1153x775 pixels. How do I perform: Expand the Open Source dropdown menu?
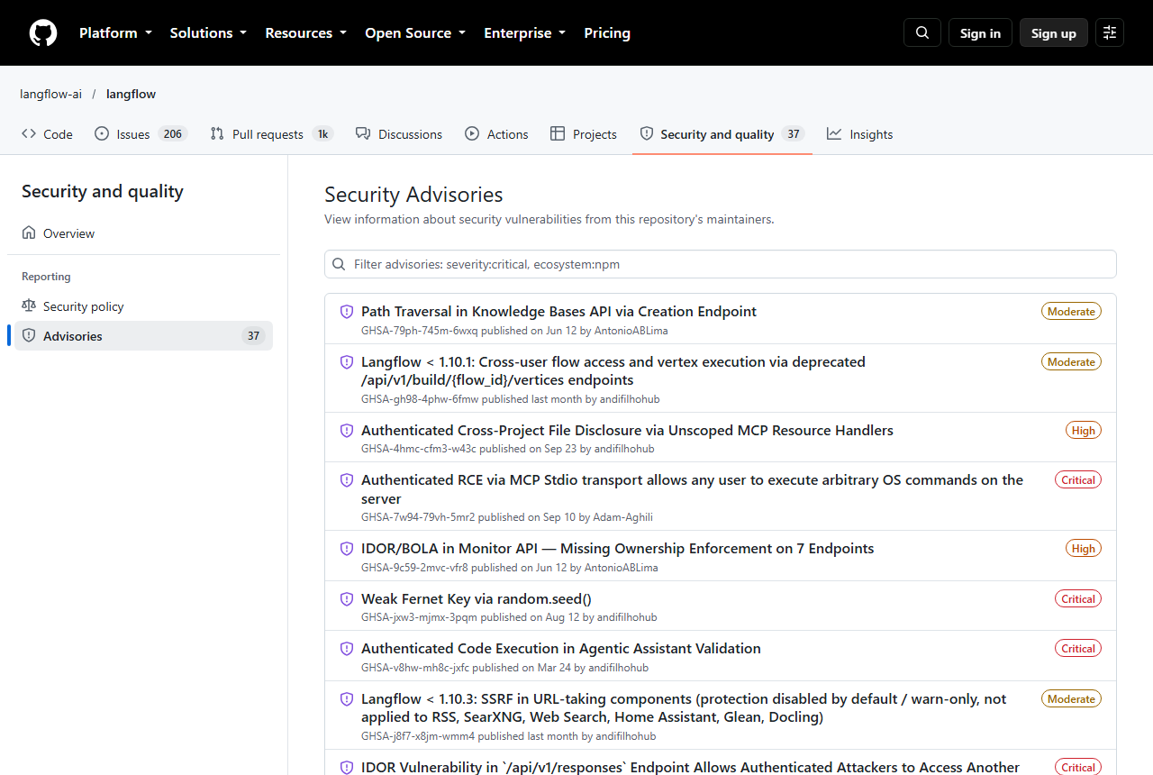pos(415,32)
